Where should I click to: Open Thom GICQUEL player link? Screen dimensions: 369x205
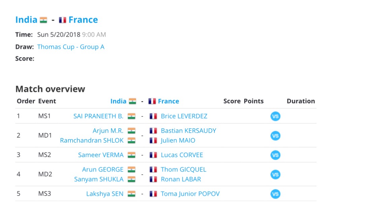[x=183, y=169]
